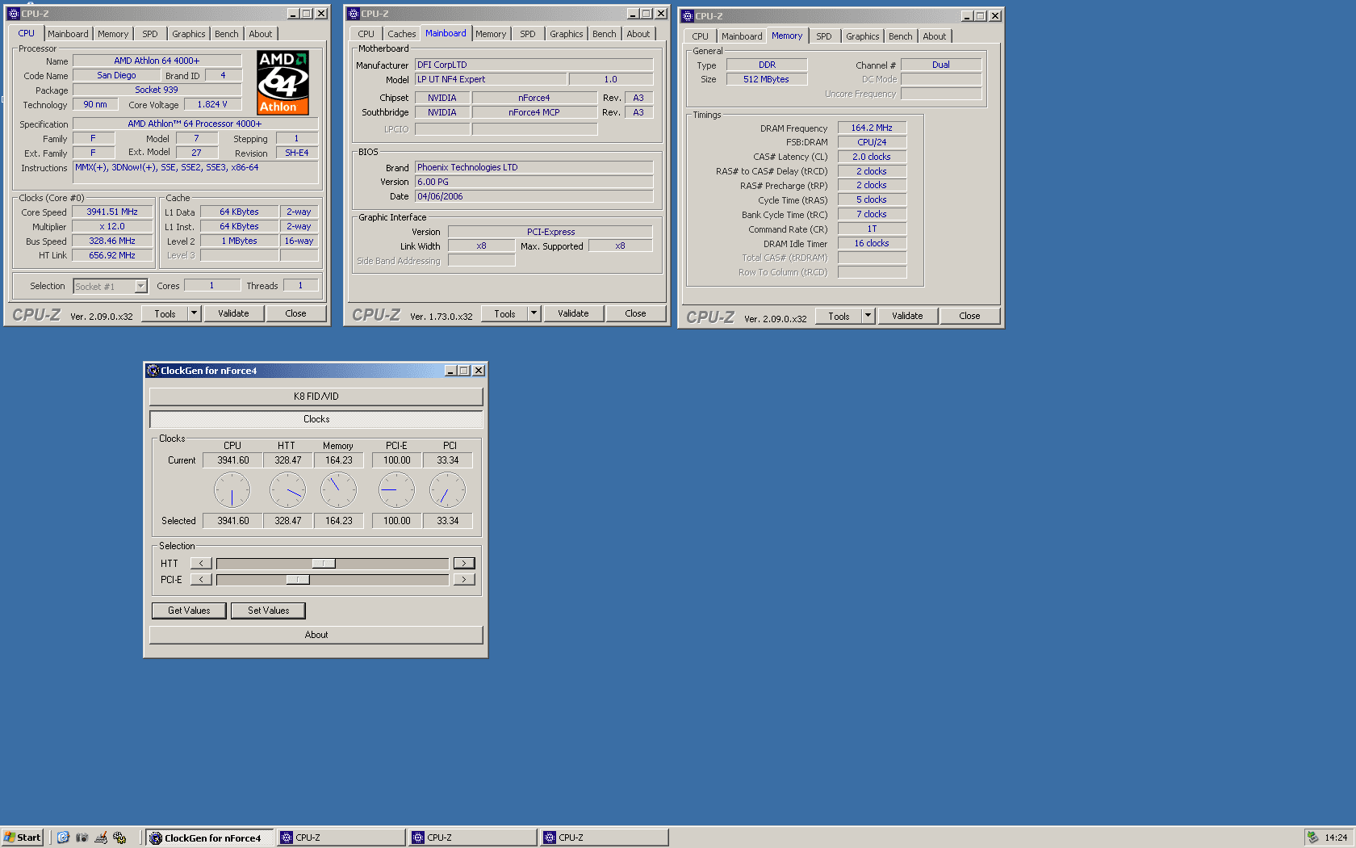Switch to CPU tab in Mainboard CPU-Z window
1356x848 pixels.
click(366, 34)
